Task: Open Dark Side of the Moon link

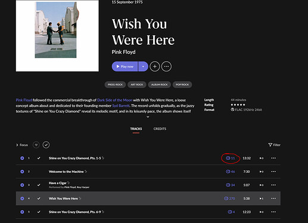Action: click(114, 100)
